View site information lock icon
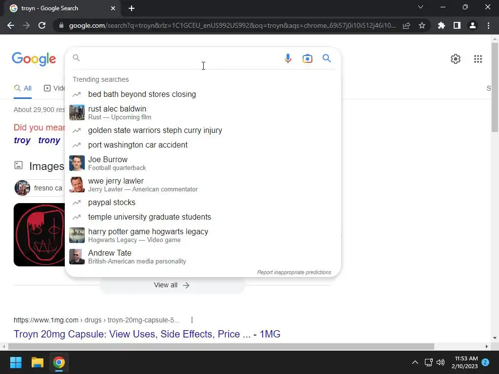The height and width of the screenshot is (374, 499). (61, 25)
